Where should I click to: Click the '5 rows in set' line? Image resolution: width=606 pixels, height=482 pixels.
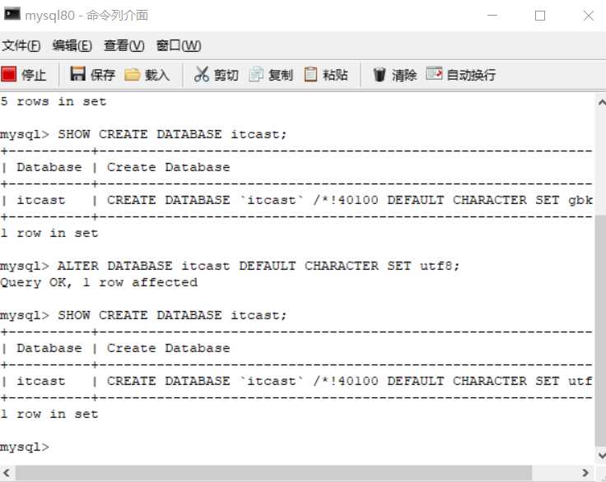pos(54,101)
